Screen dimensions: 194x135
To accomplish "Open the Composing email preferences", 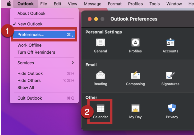I will tap(135, 75).
